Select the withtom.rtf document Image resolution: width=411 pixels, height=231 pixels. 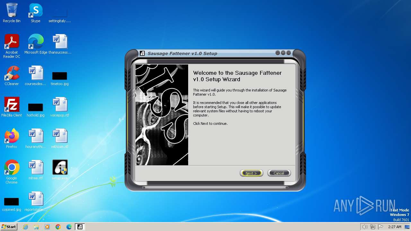(x=60, y=139)
